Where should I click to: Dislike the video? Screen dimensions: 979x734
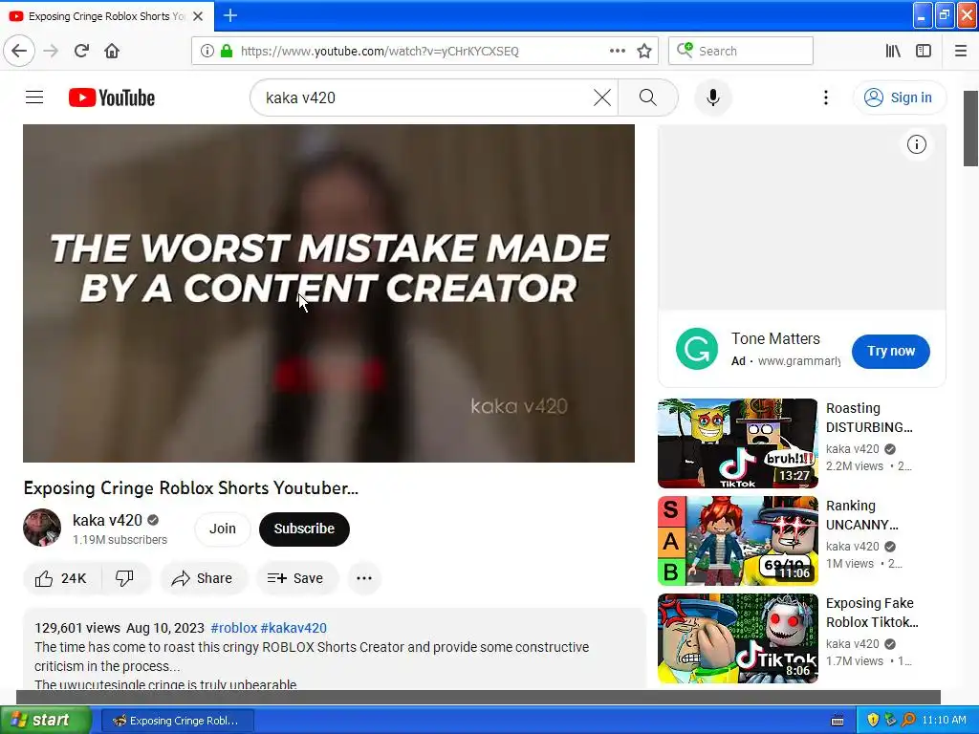pyautogui.click(x=125, y=578)
